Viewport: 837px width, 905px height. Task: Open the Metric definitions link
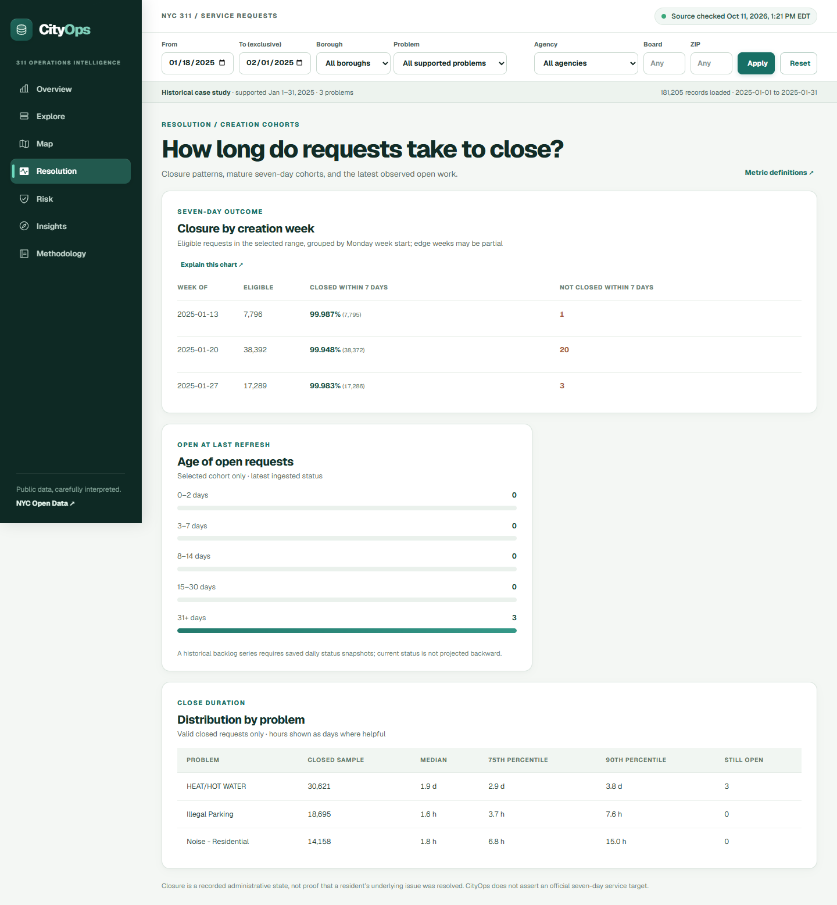click(779, 173)
